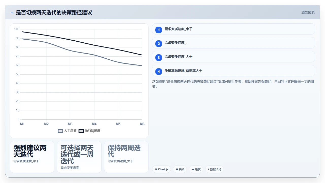Select the 进度 tag
Screen dimensions: 325x183
point(196,169)
